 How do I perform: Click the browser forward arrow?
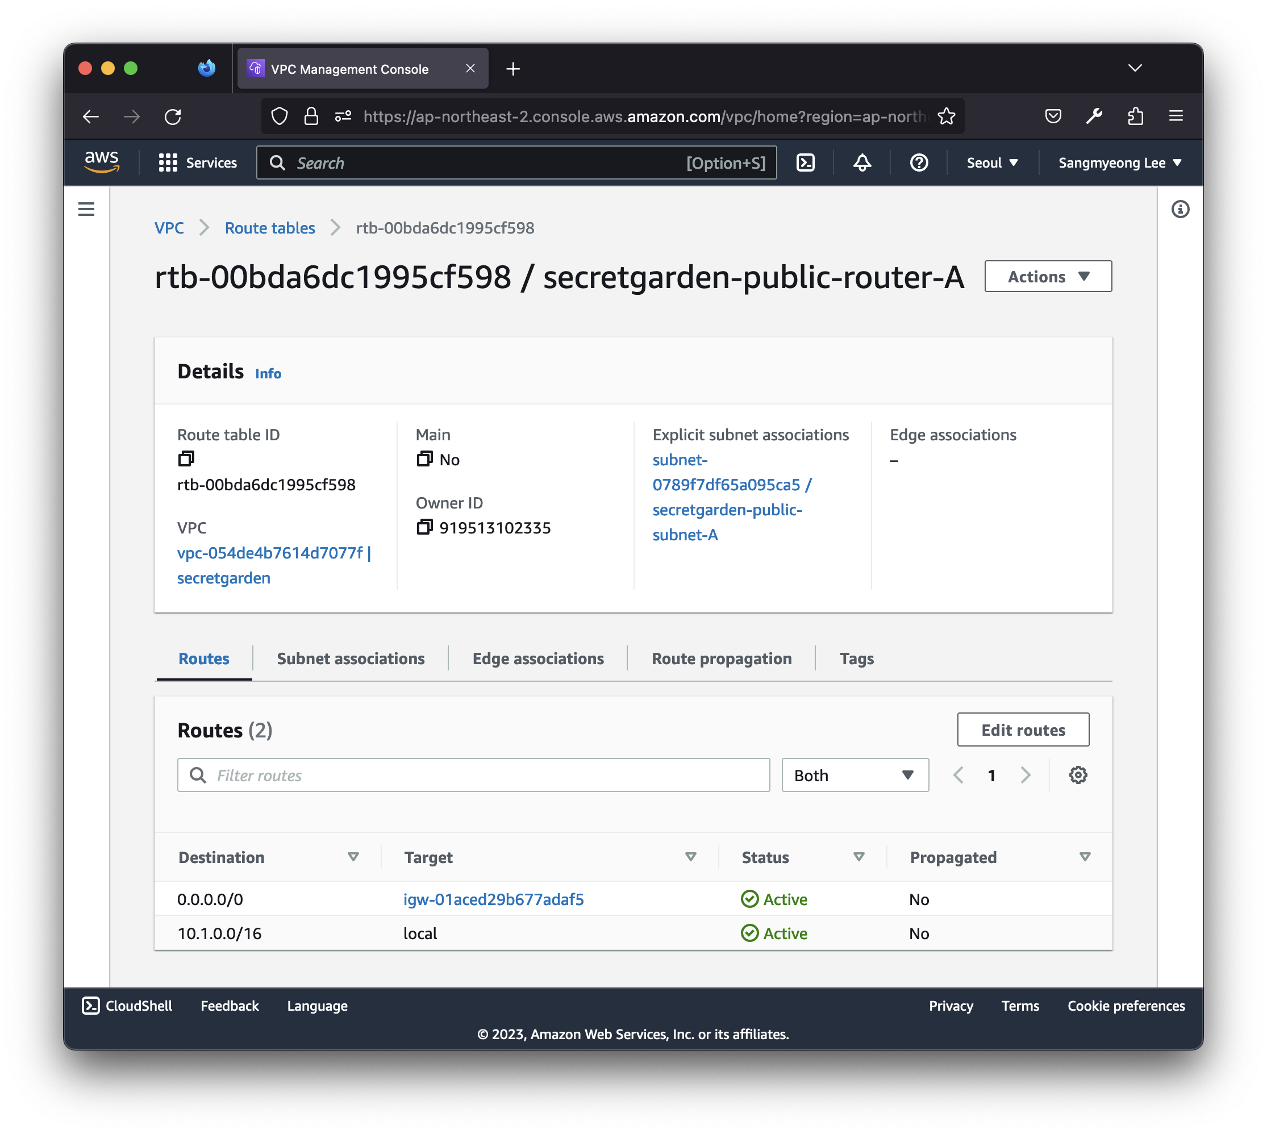[131, 116]
